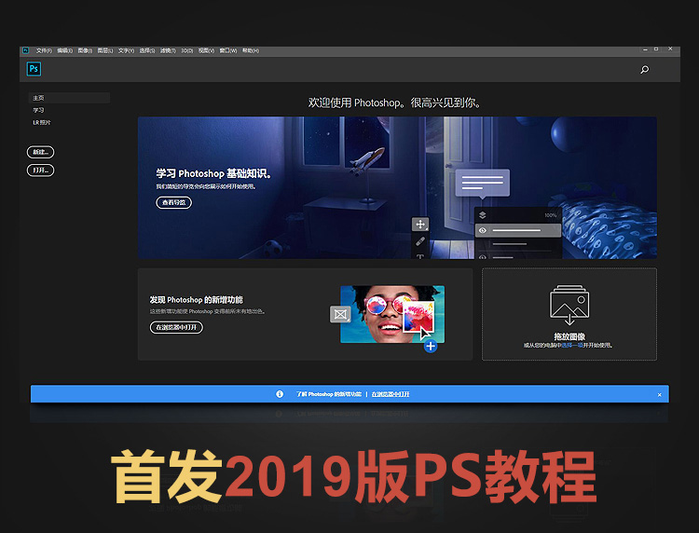699x533 pixels.
Task: Click the speech bubble note graphic in the banner
Action: click(483, 184)
